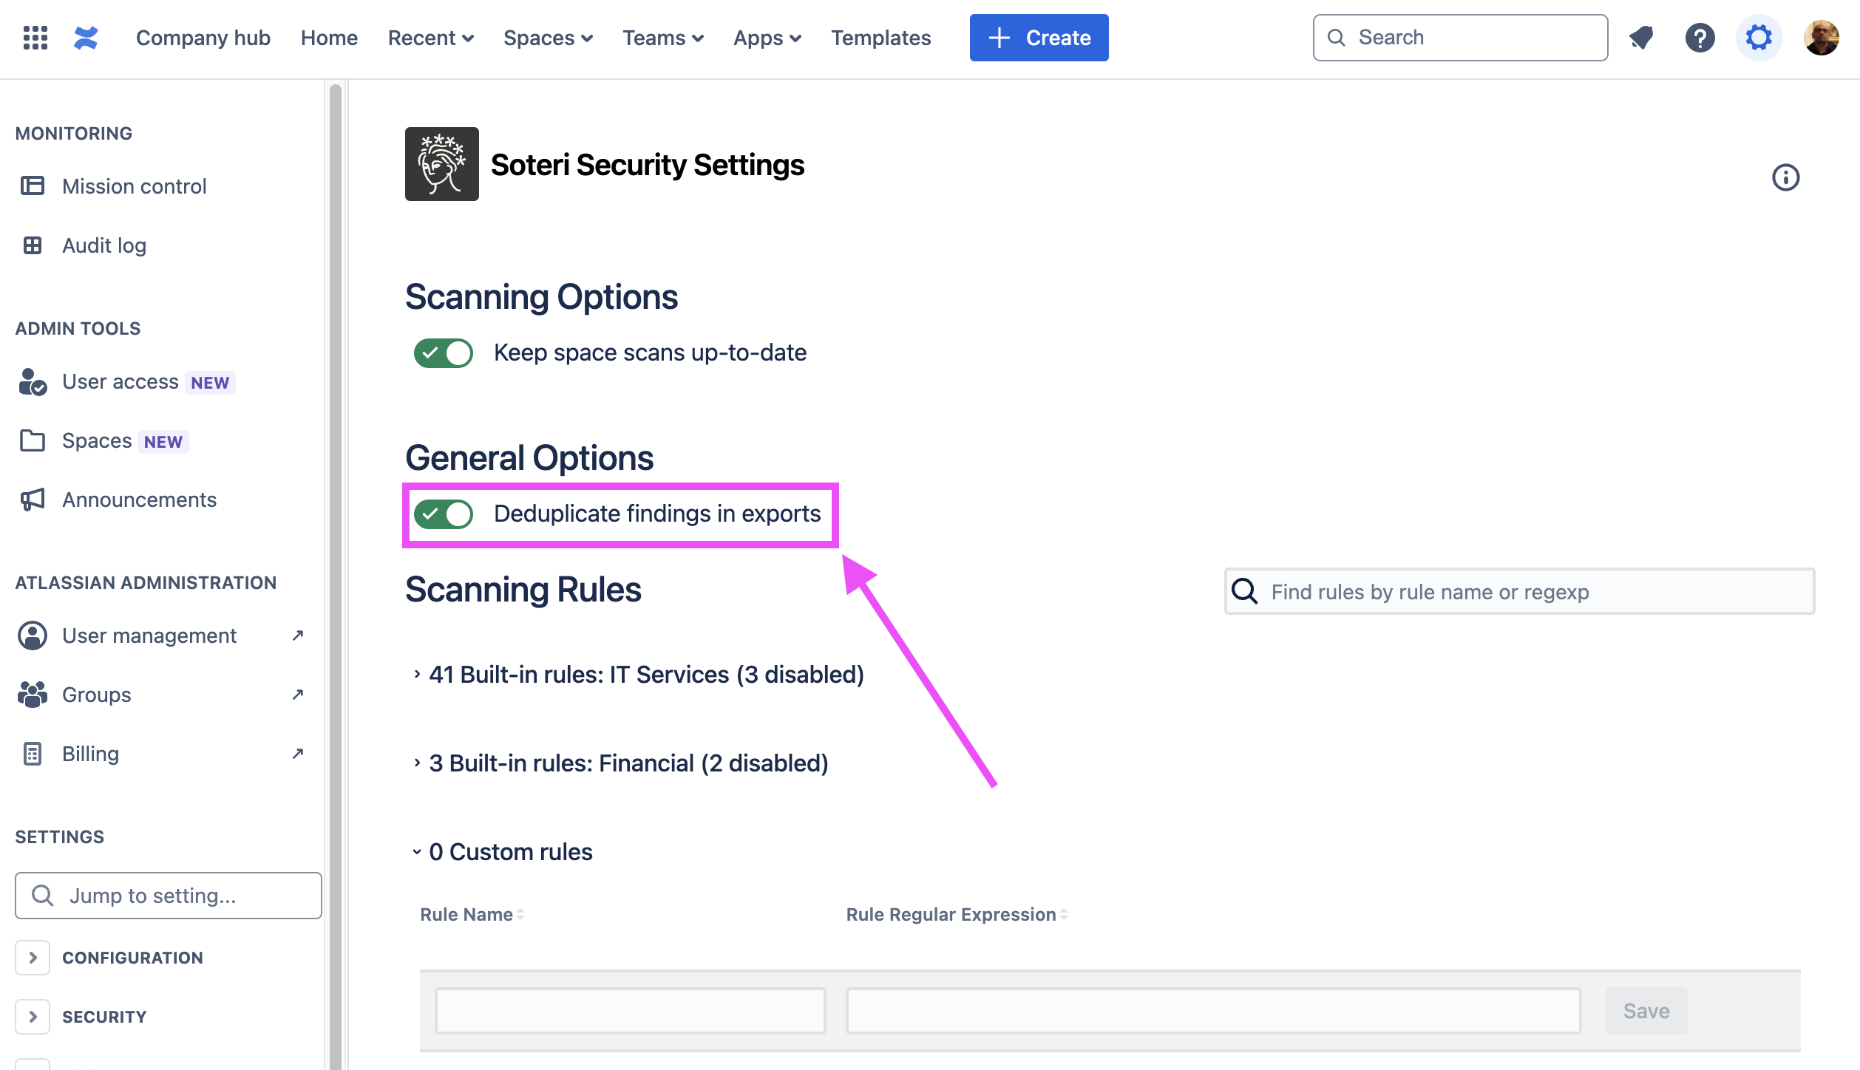1860x1070 pixels.
Task: Click Find rules by rule name field
Action: point(1520,591)
